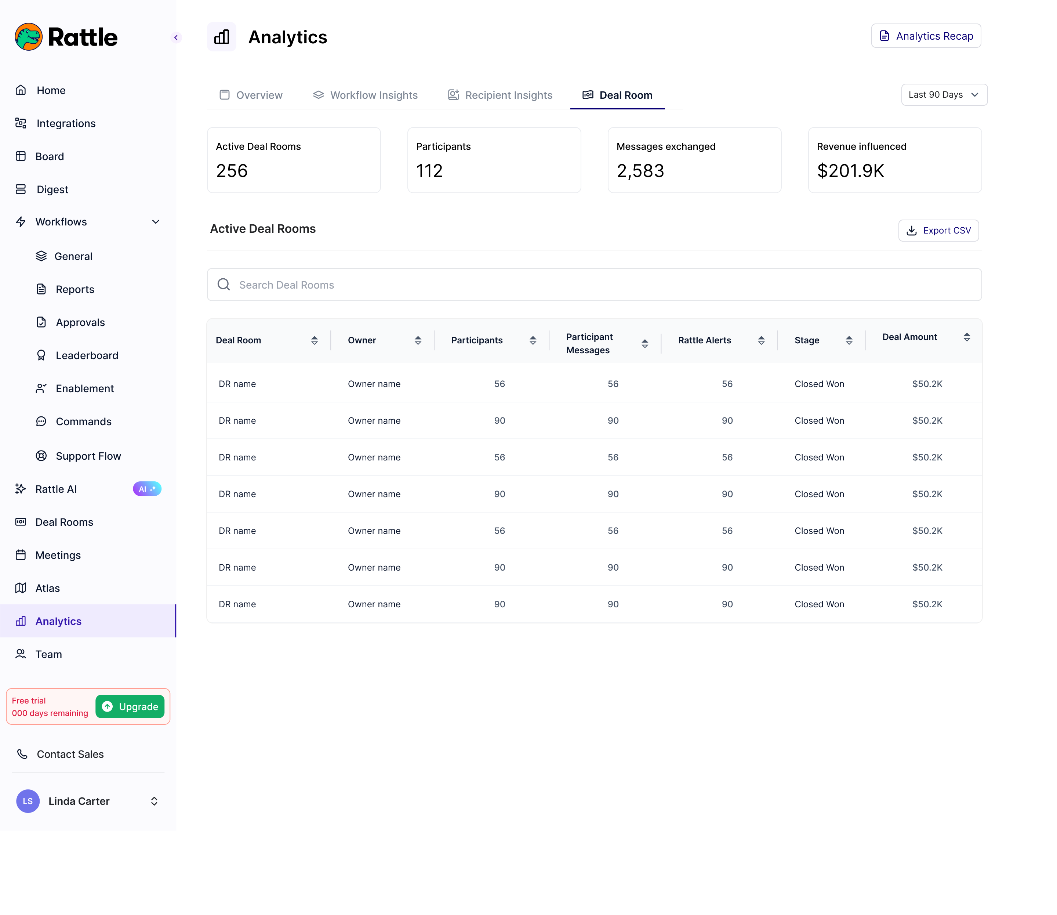Open the Leaderboard under Workflows
This screenshot has width=1057, height=915.
pos(87,355)
